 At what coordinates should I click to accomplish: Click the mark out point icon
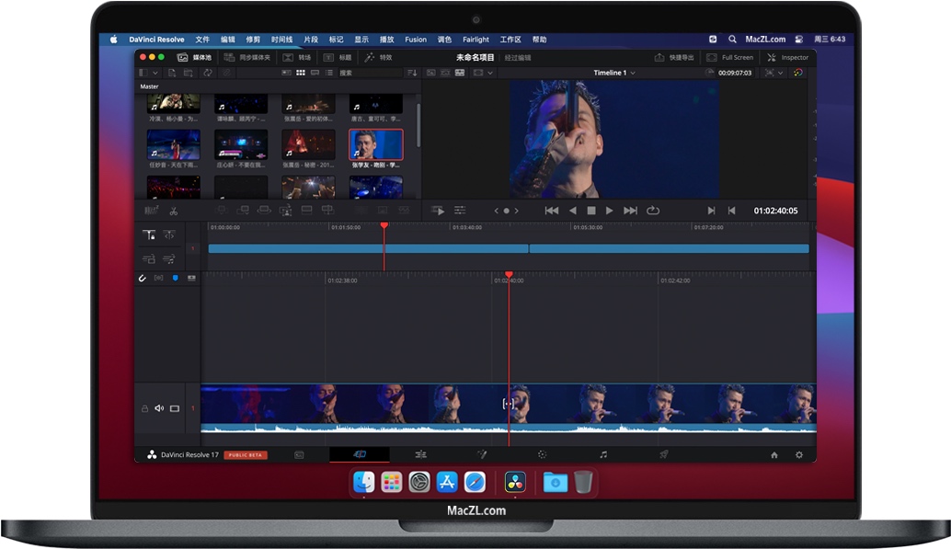[731, 211]
